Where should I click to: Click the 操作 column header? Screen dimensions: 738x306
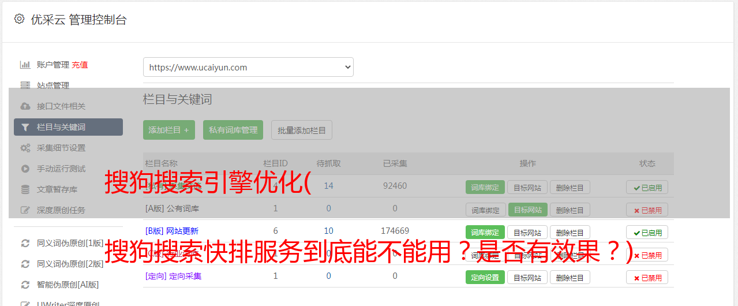(527, 163)
